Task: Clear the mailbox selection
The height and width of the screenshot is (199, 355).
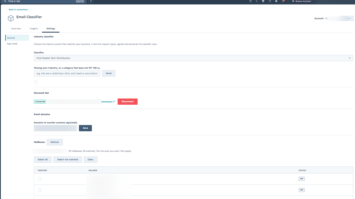Action: click(x=90, y=160)
